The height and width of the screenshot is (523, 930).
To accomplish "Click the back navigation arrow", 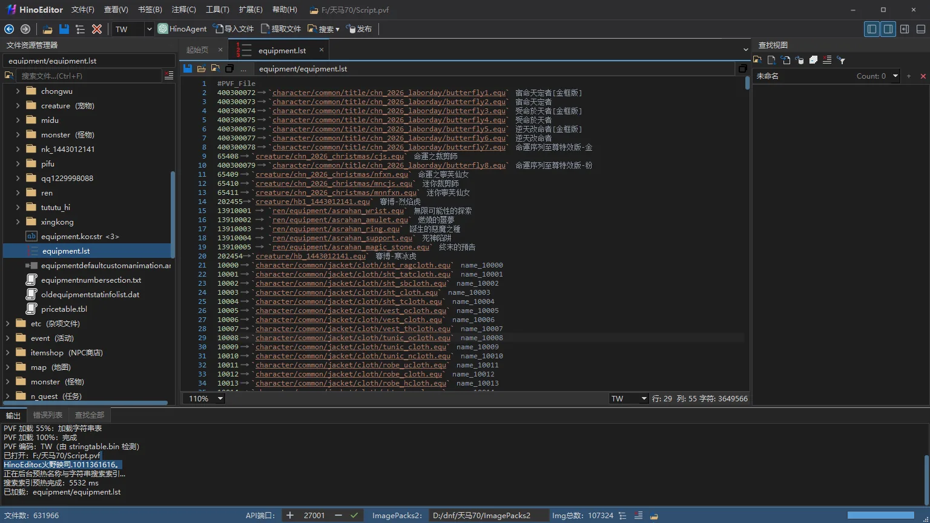I will click(x=9, y=29).
